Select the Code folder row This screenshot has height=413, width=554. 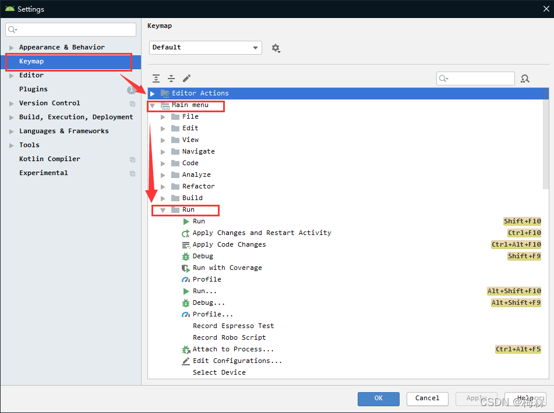click(x=345, y=163)
